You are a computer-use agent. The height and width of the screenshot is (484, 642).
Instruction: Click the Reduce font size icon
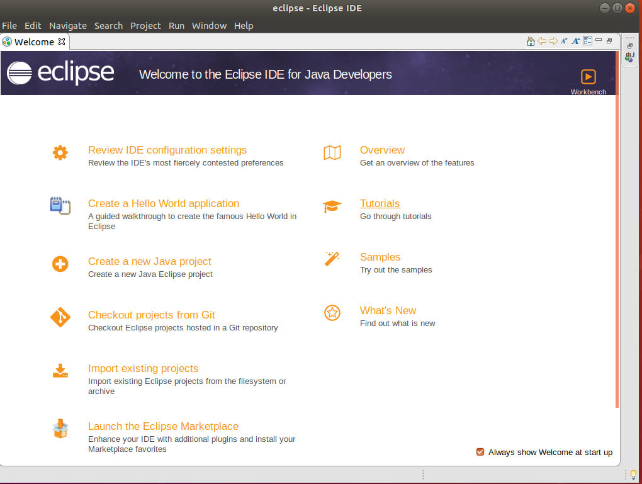tap(564, 41)
